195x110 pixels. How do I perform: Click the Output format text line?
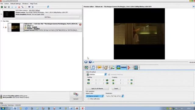51,30
